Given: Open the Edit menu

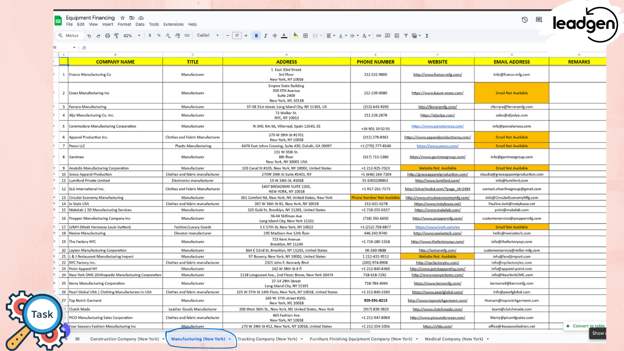Looking at the screenshot, I should pyautogui.click(x=80, y=24).
